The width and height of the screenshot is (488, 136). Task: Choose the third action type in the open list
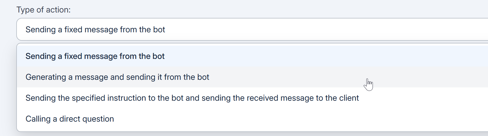pyautogui.click(x=192, y=98)
